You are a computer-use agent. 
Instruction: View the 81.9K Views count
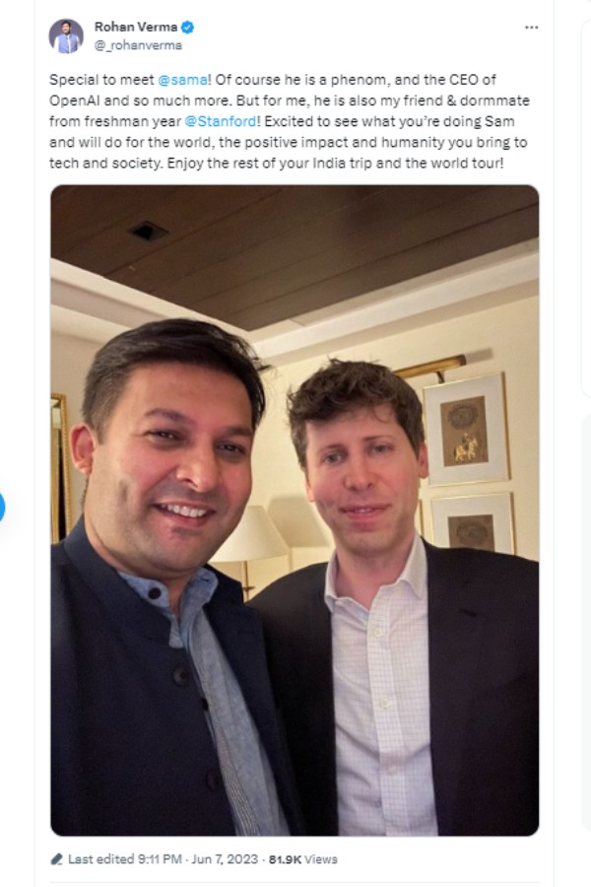tap(302, 859)
